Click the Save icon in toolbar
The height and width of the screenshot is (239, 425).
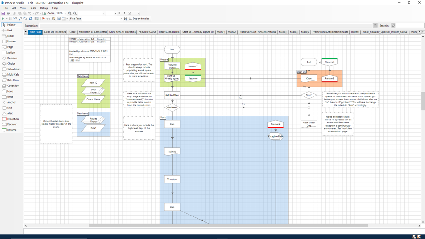click(x=3, y=13)
